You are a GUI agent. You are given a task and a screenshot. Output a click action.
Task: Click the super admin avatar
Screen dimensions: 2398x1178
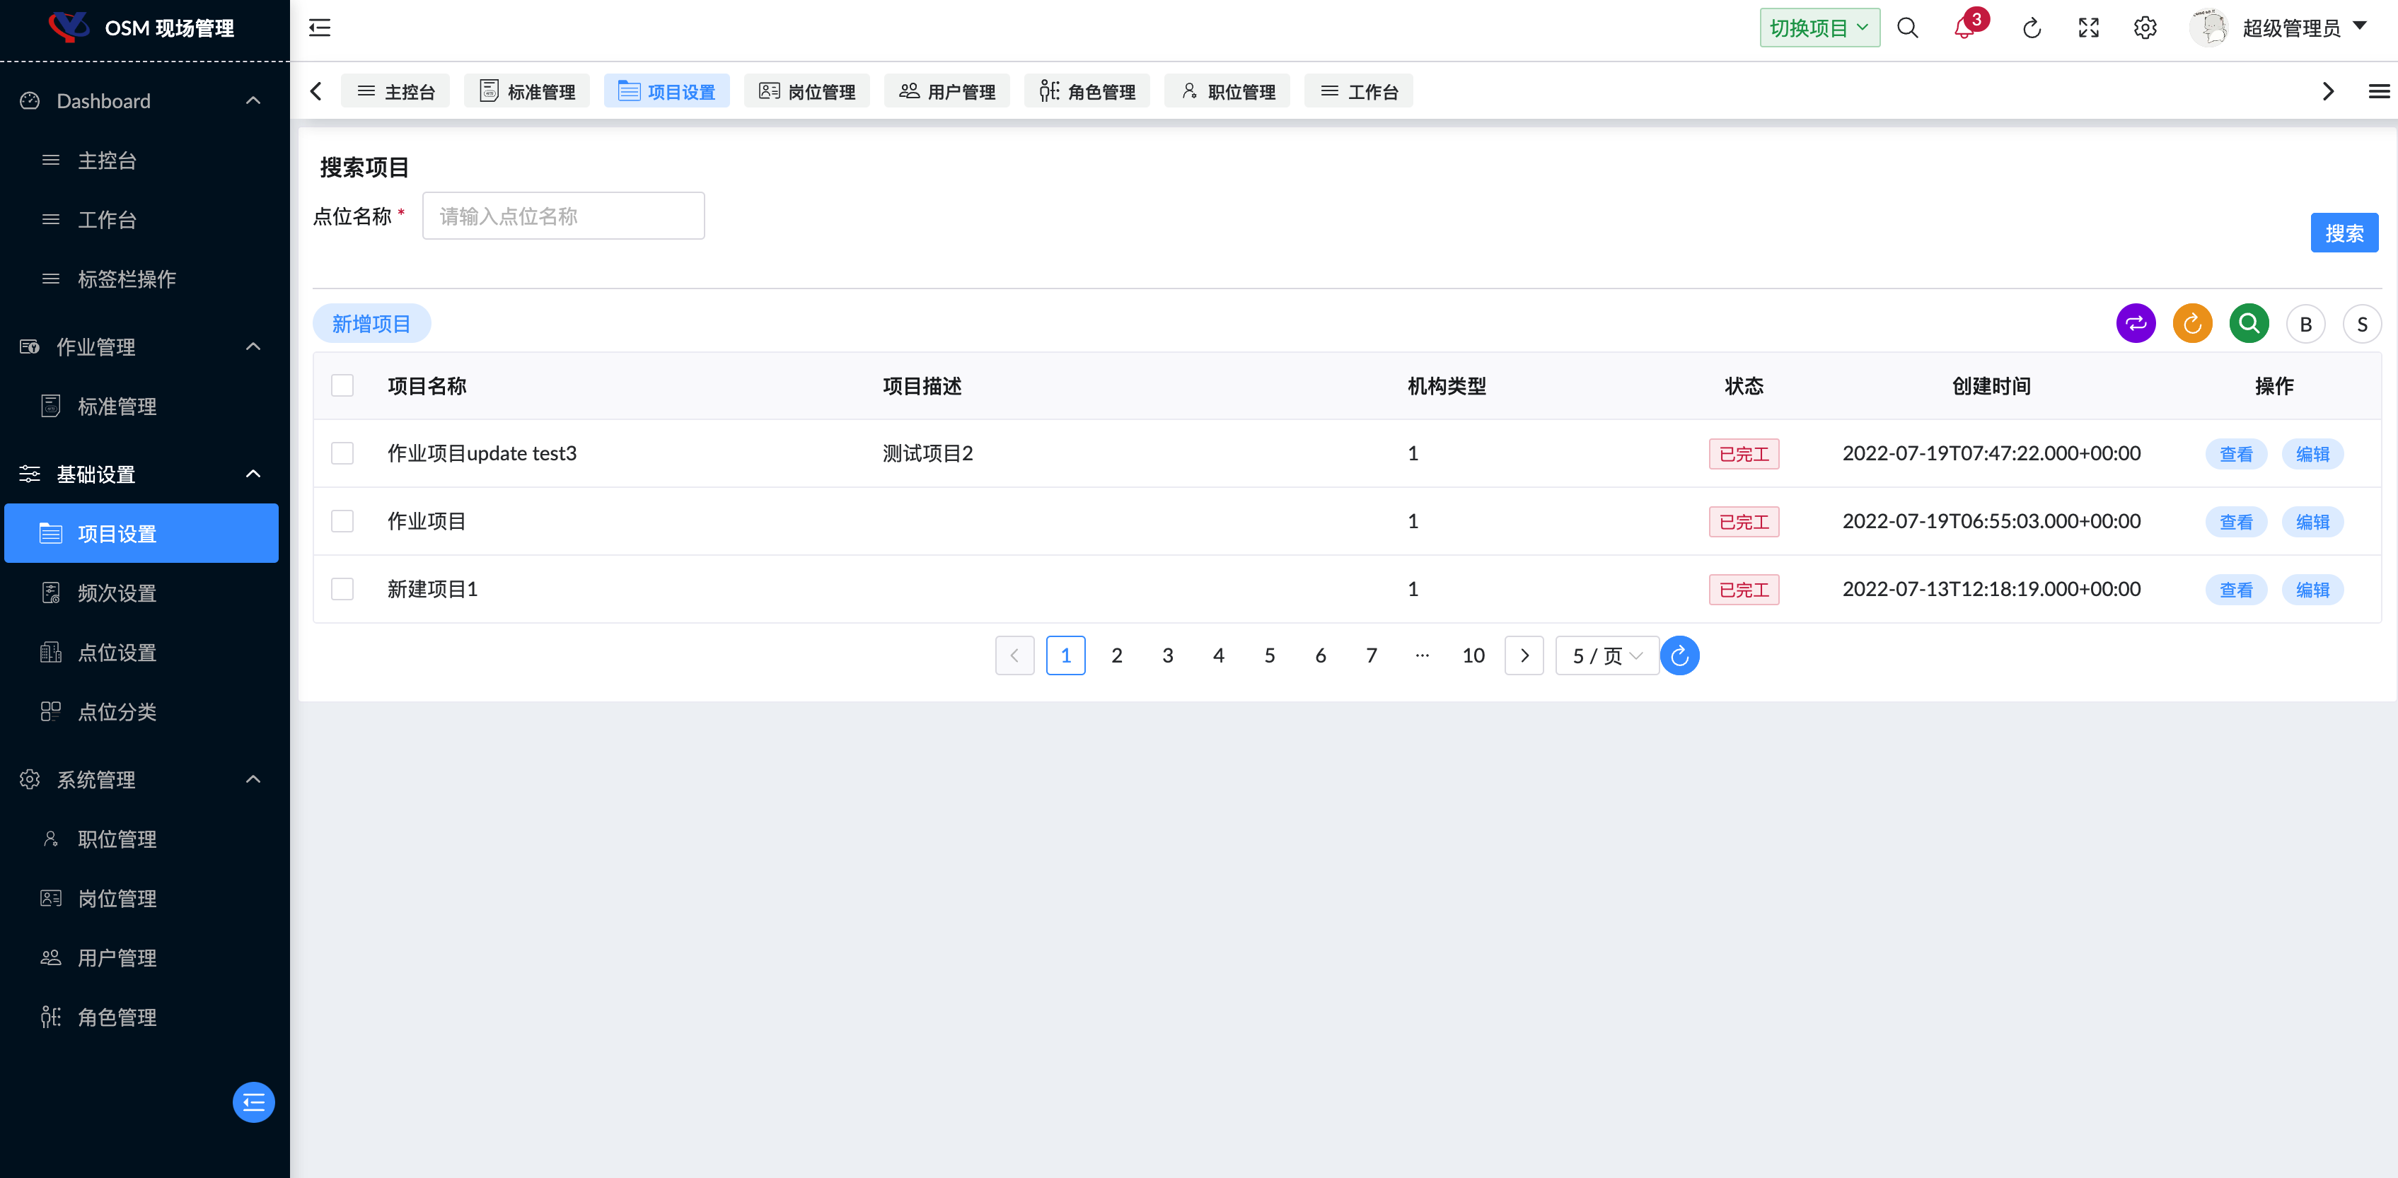(x=2209, y=28)
